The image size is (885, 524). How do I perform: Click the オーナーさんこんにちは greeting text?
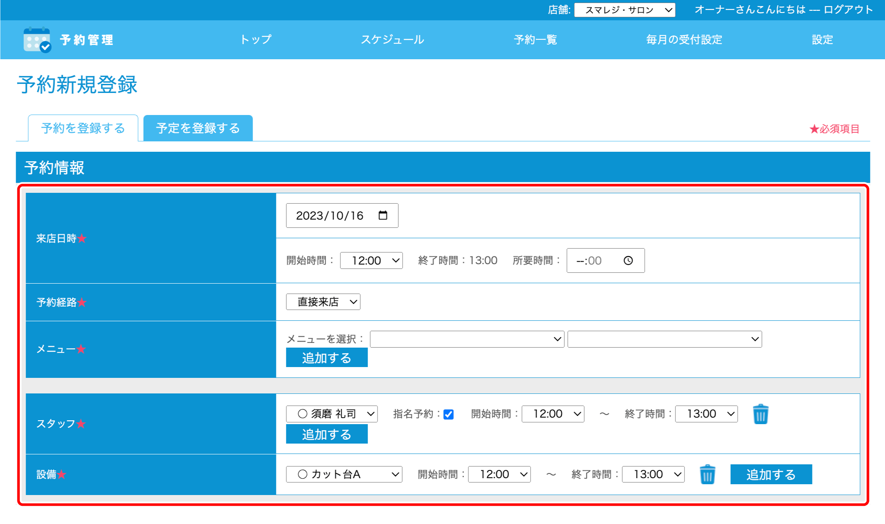coord(750,10)
